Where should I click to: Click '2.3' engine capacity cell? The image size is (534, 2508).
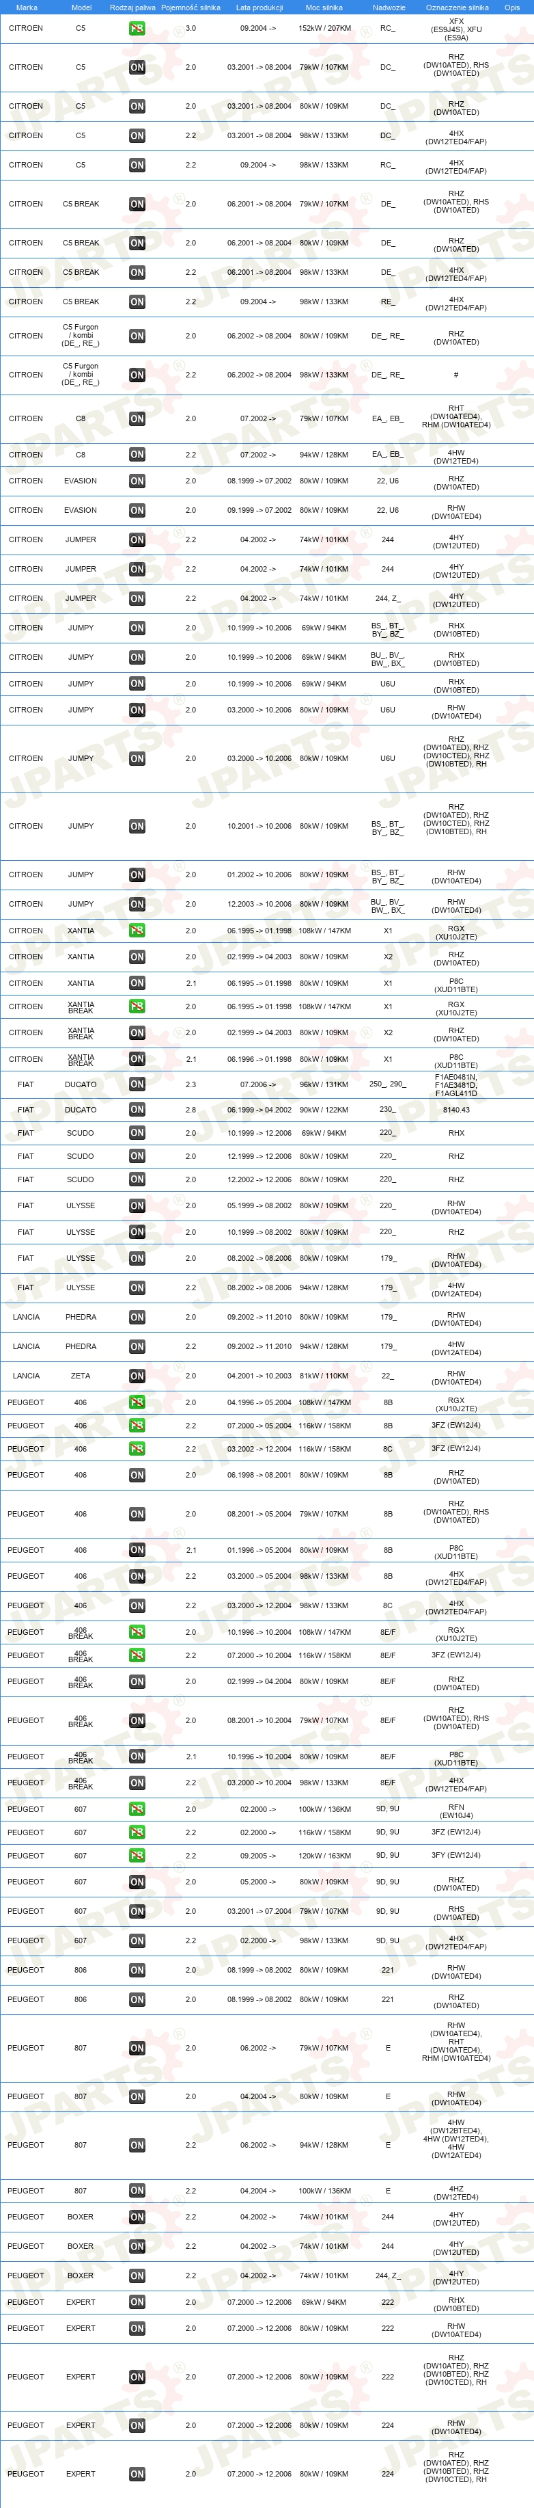(x=191, y=1084)
